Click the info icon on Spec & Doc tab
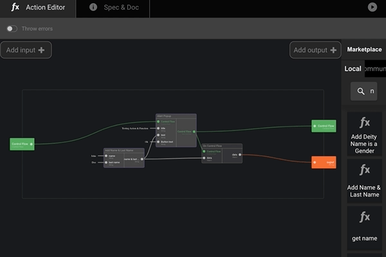This screenshot has width=386, height=257. click(93, 8)
